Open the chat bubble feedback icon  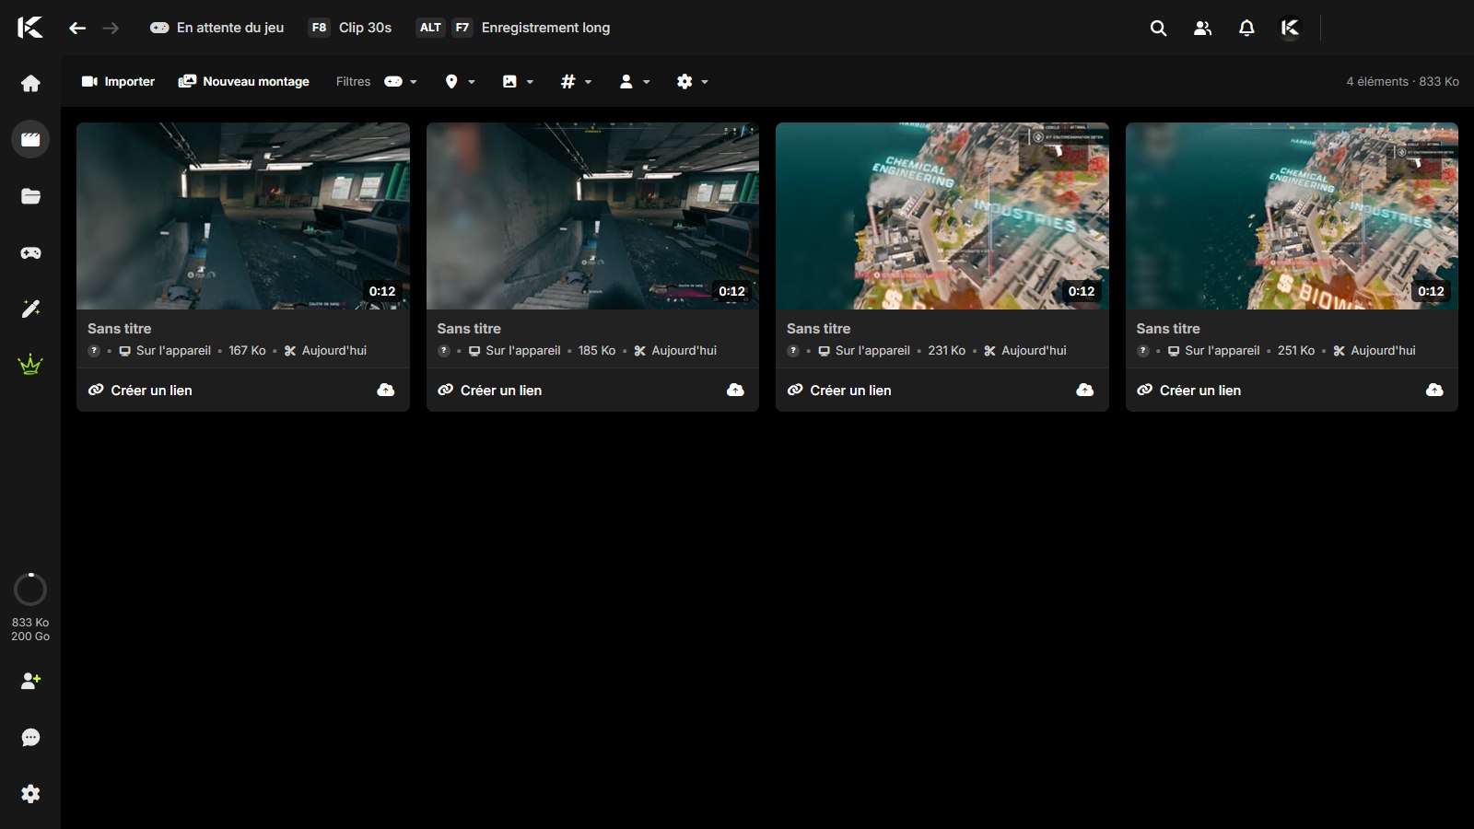pos(30,738)
